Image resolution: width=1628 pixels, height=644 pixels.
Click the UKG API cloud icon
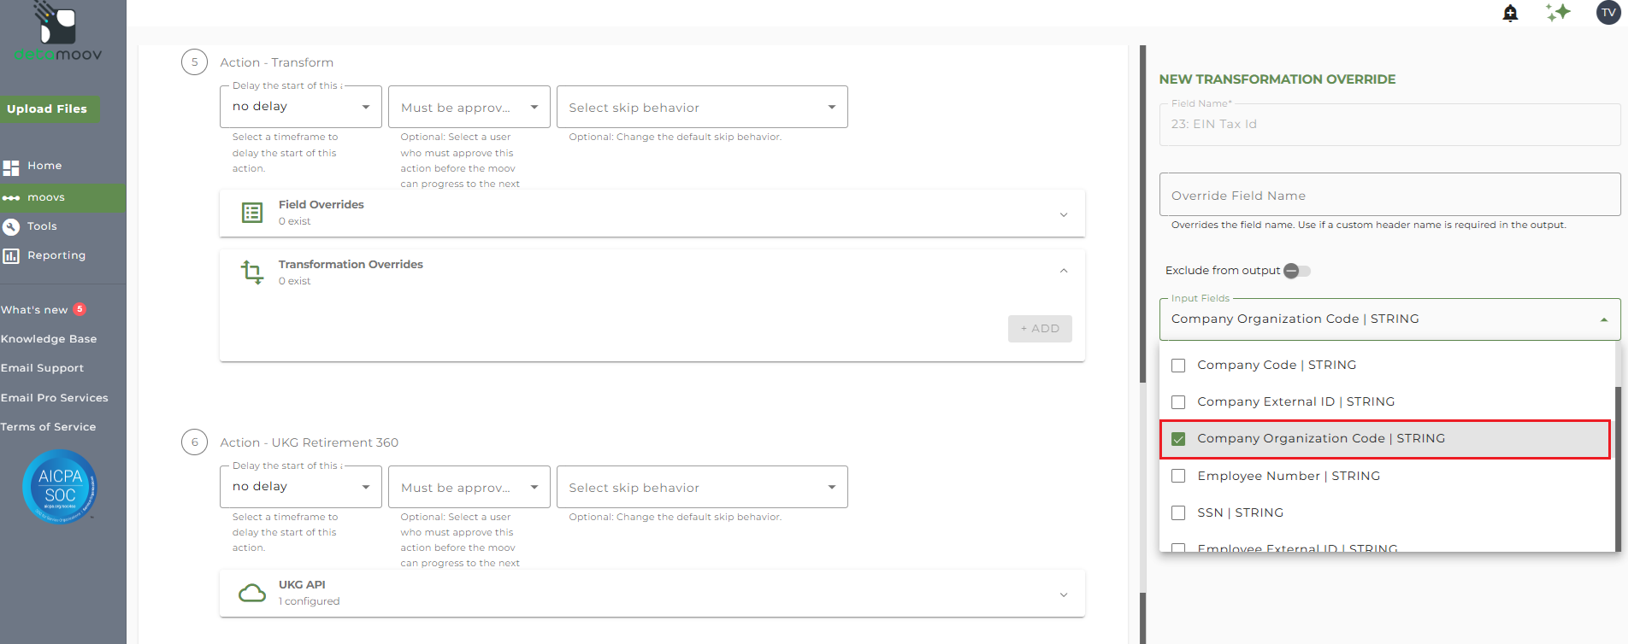coord(252,593)
